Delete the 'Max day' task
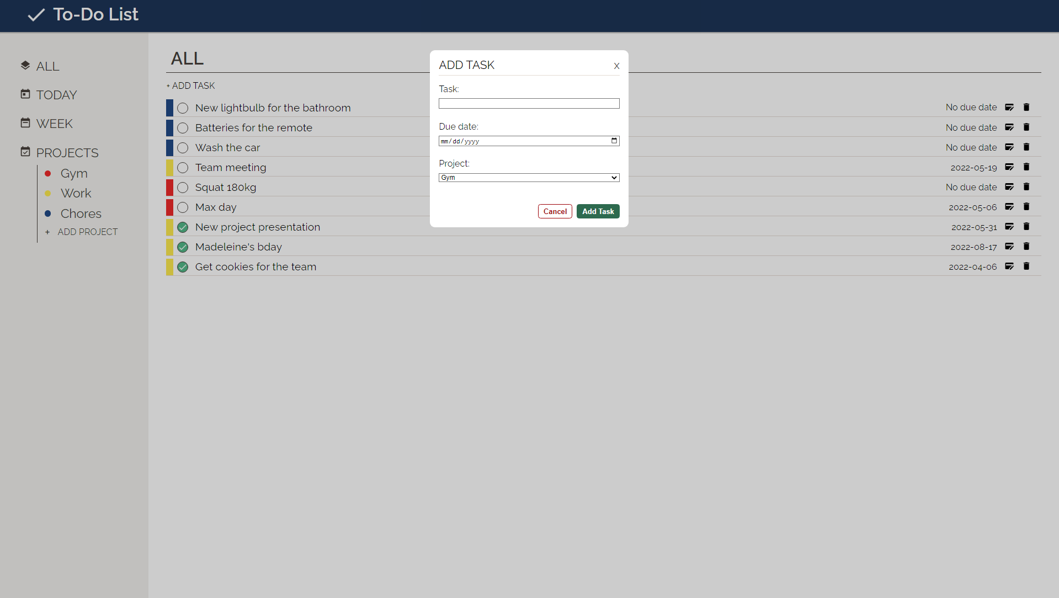1059x598 pixels. pyautogui.click(x=1026, y=207)
